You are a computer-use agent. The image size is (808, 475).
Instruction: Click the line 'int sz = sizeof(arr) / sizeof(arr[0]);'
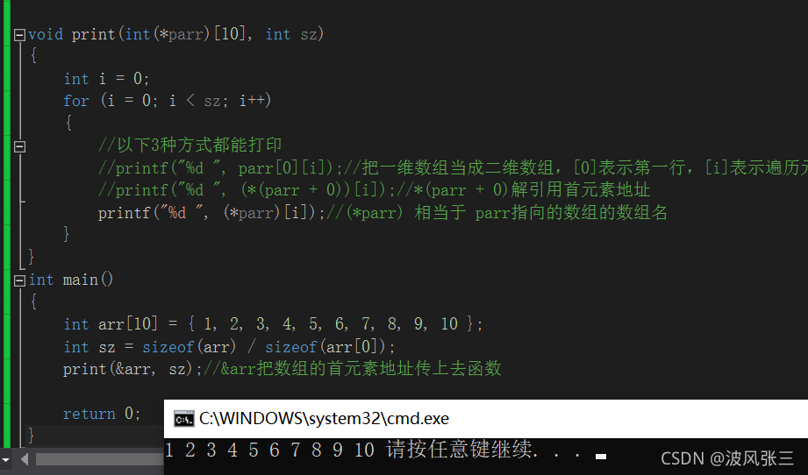tap(229, 347)
